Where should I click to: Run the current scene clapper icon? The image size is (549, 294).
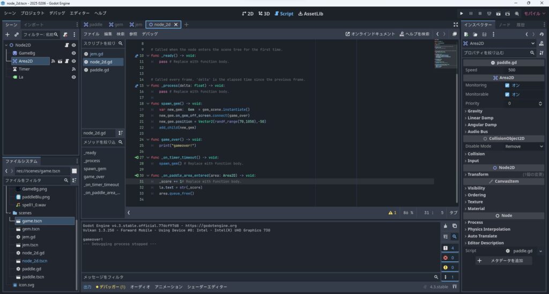pyautogui.click(x=498, y=13)
